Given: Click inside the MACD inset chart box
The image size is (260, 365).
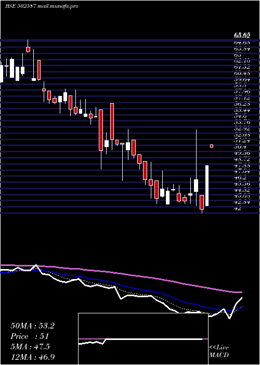Looking at the screenshot, I should coord(143,339).
